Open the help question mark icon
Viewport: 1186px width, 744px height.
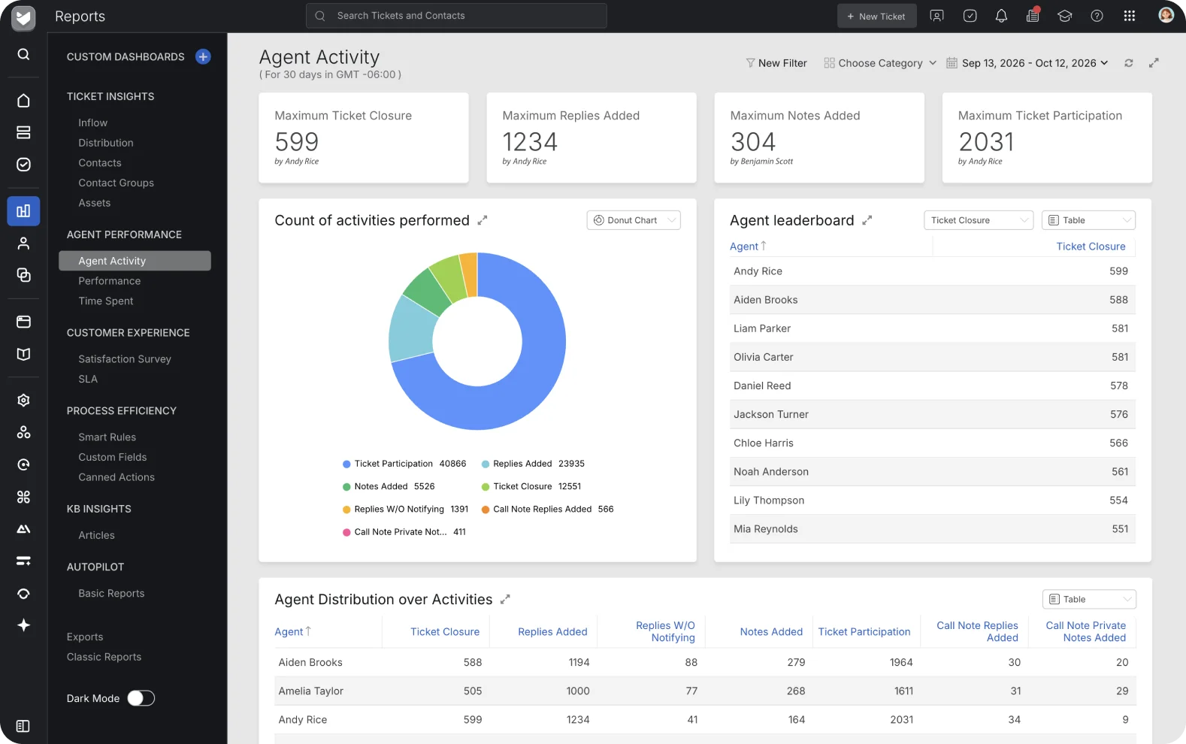click(x=1097, y=16)
